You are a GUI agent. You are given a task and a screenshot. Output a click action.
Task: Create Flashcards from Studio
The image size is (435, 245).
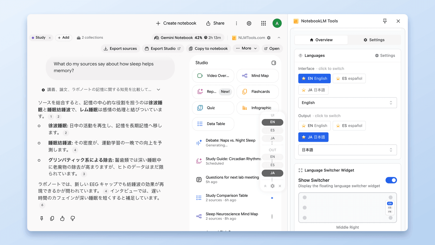[258, 92]
